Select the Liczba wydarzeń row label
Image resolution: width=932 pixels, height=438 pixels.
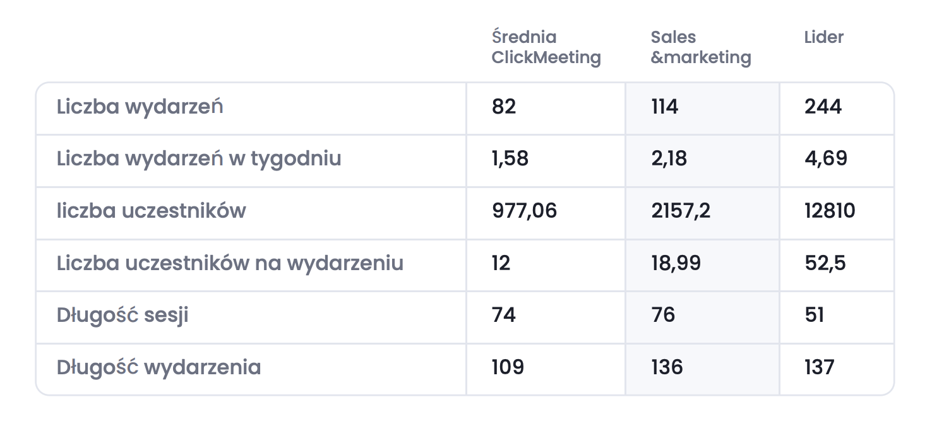point(140,107)
